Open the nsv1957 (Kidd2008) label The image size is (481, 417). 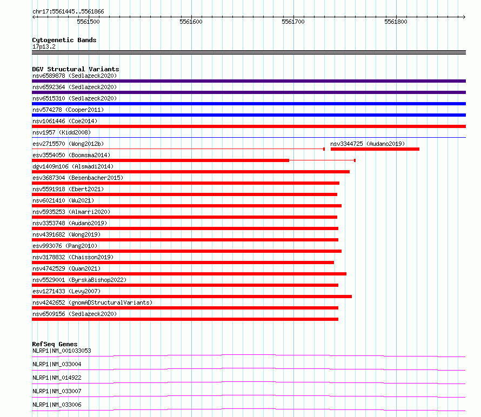pyautogui.click(x=62, y=132)
